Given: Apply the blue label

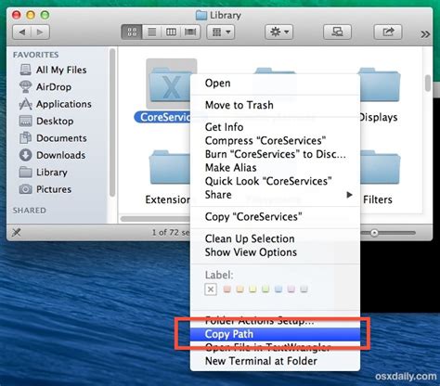Looking at the screenshot, I should pos(278,289).
